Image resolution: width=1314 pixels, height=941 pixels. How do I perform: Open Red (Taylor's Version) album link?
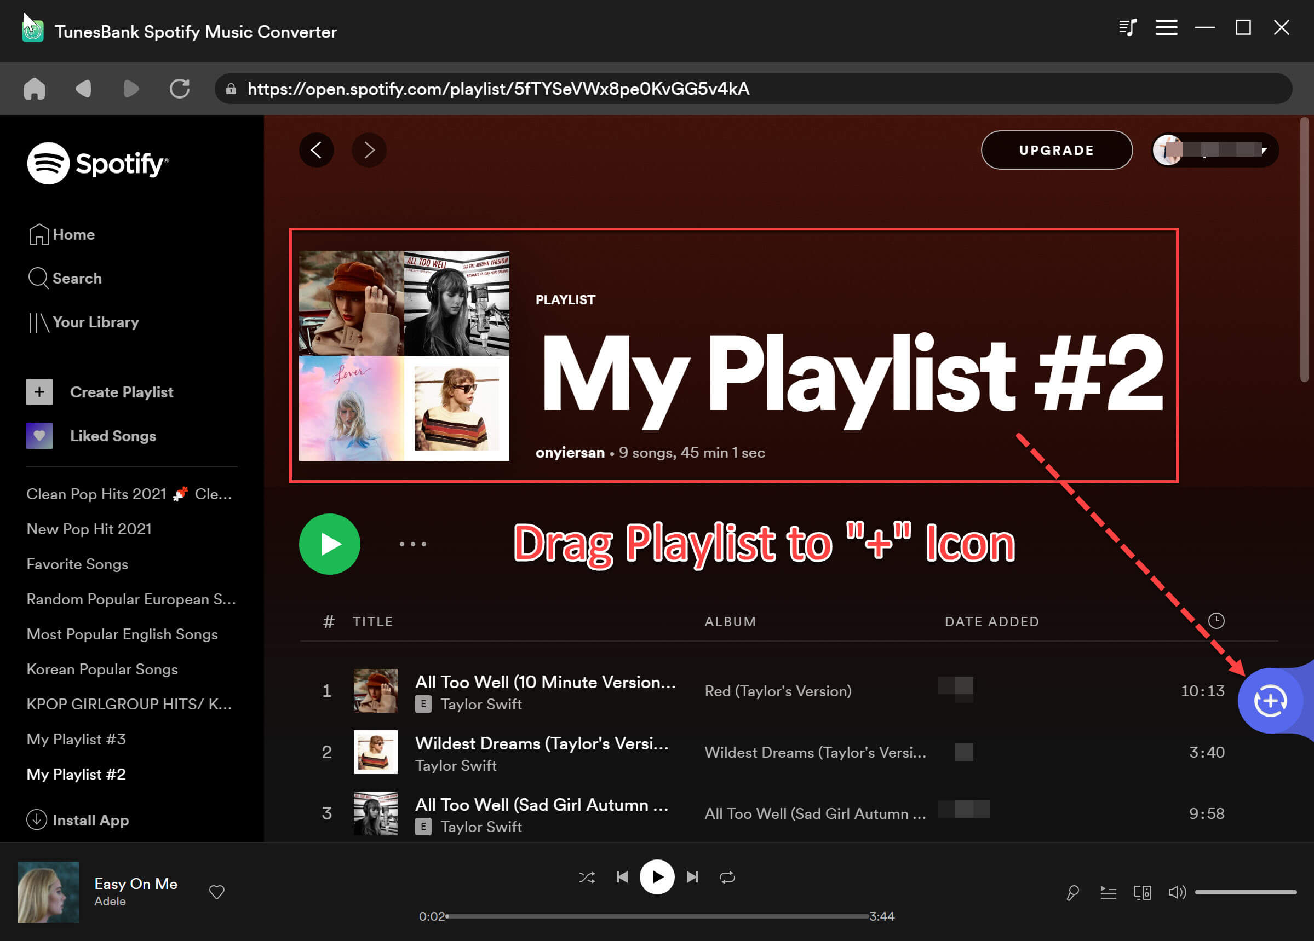click(x=778, y=691)
